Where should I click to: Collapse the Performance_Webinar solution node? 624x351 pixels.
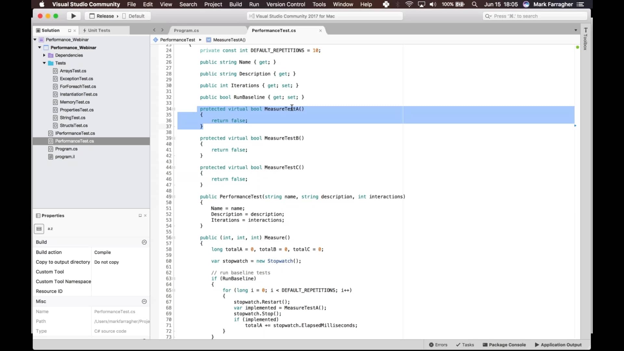pyautogui.click(x=35, y=40)
